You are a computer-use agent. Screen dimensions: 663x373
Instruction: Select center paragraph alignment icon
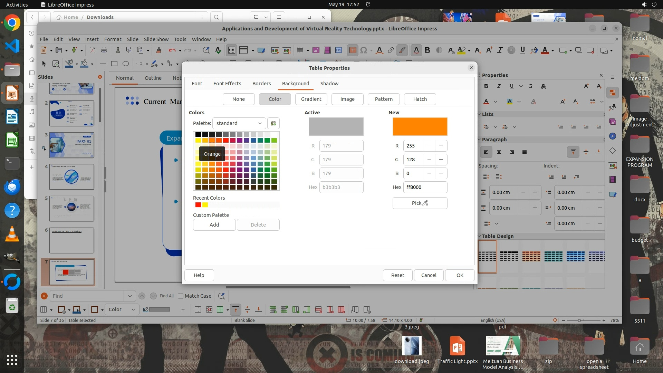click(499, 152)
